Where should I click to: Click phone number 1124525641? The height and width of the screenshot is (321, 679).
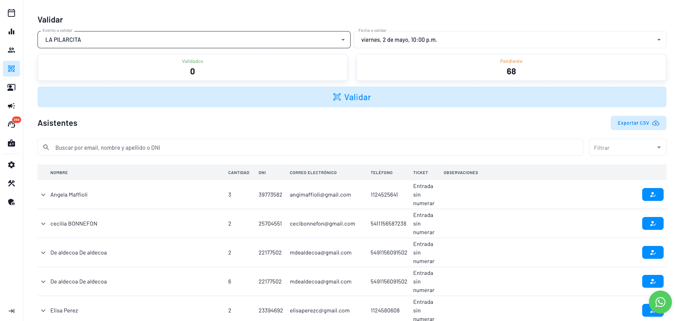384,195
